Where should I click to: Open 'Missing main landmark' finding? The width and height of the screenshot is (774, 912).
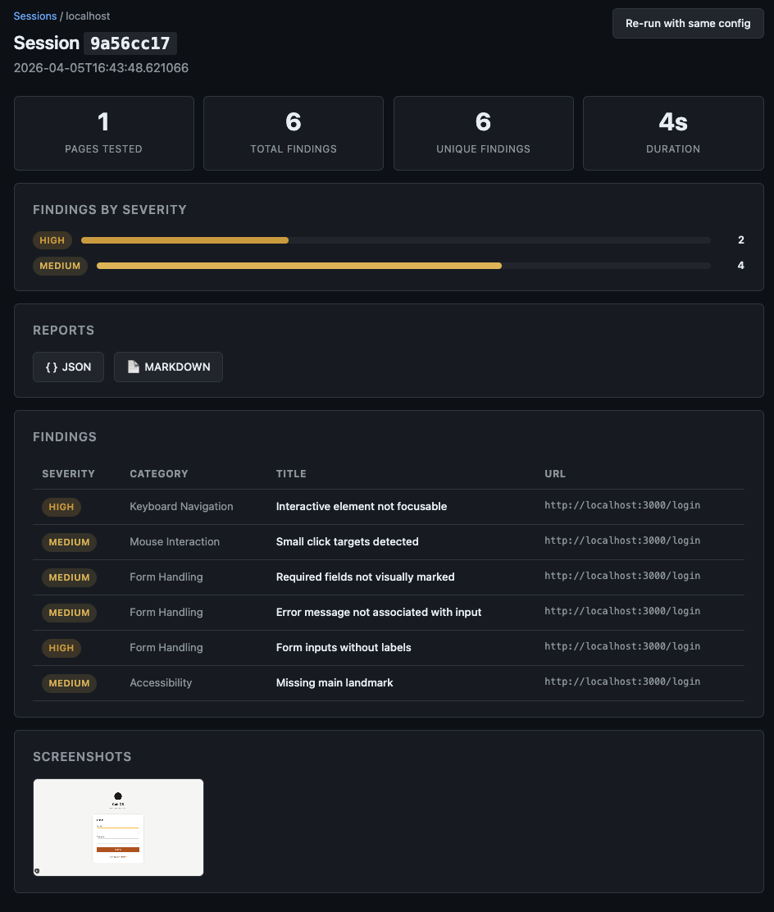335,683
